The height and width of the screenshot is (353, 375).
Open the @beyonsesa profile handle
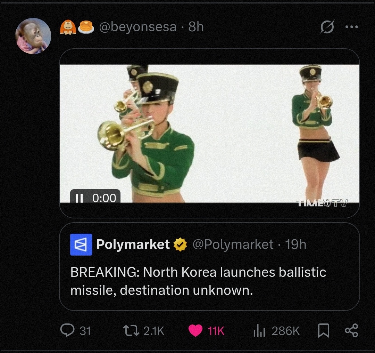(x=138, y=27)
